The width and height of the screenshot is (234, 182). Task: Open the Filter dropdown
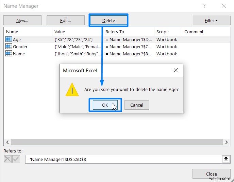(x=212, y=20)
